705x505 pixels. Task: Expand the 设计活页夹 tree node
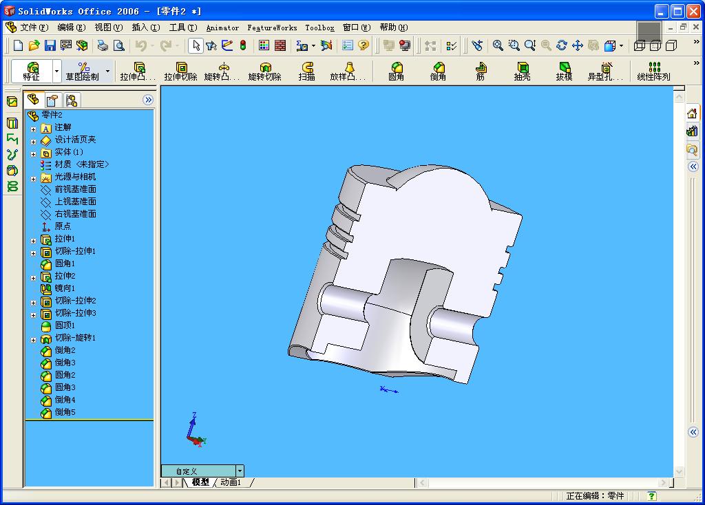tap(33, 142)
